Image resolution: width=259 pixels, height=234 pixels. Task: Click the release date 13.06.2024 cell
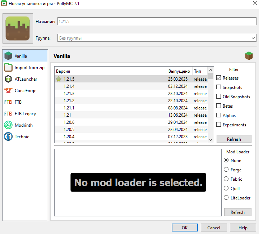pos(178,115)
